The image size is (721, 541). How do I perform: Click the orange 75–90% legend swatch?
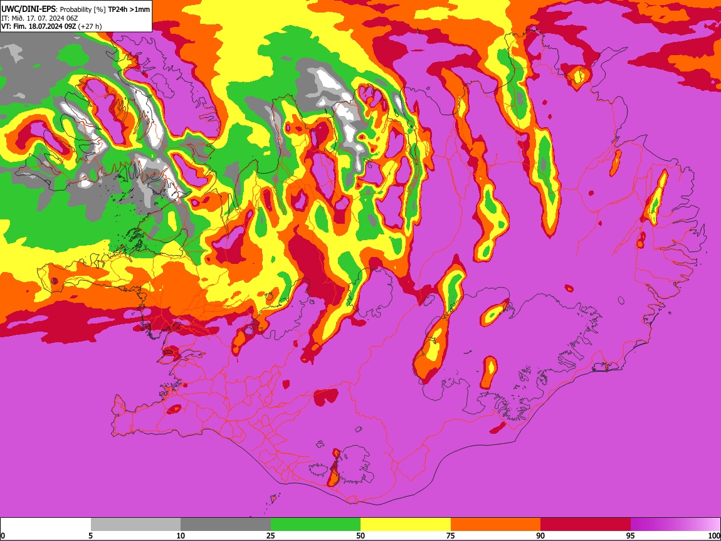pos(496,525)
